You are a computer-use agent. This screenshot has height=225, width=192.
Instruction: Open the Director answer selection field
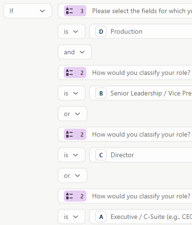click(141, 155)
